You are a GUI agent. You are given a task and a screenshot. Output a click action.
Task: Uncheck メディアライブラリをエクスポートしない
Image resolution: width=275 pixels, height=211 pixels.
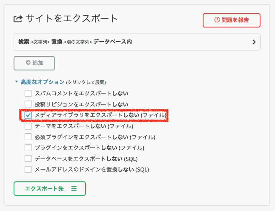[x=28, y=115]
